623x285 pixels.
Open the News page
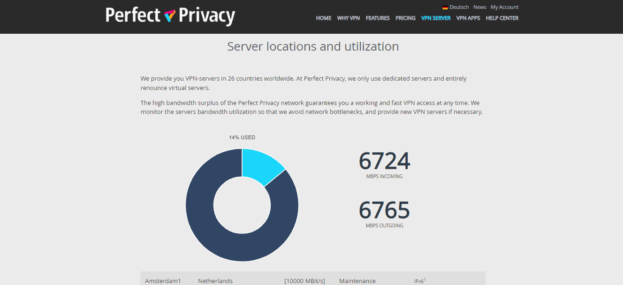pos(479,7)
